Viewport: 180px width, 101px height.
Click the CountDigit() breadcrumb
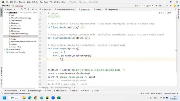(44, 88)
